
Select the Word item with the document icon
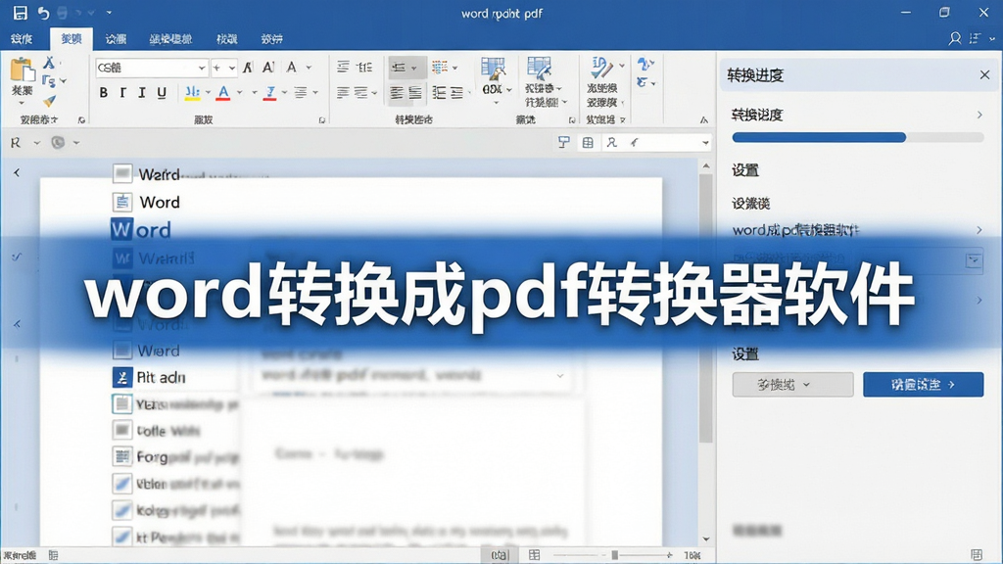(x=147, y=202)
